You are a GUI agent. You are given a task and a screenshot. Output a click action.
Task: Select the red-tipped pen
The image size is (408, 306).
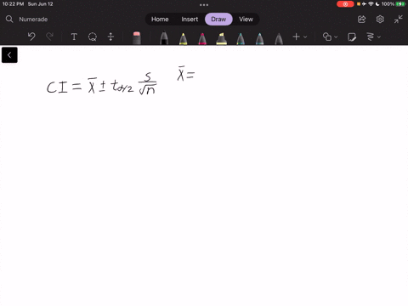pos(202,38)
